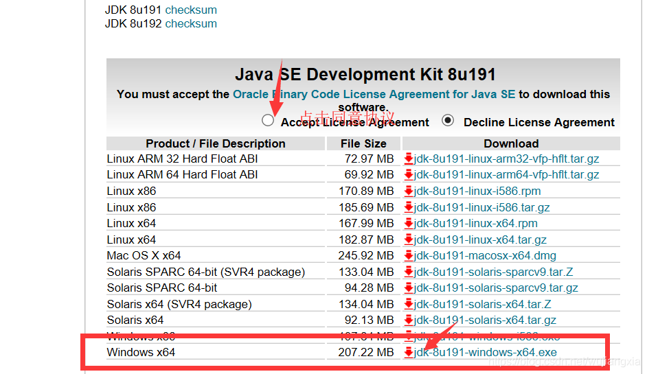The height and width of the screenshot is (374, 647).
Task: Select the Decline License Agreement radio button
Action: point(448,120)
